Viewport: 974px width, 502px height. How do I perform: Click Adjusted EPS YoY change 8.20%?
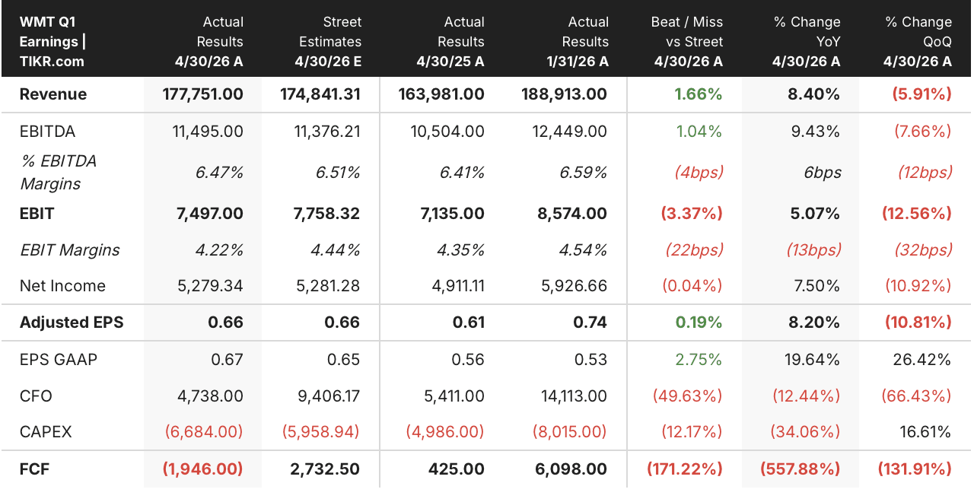pyautogui.click(x=816, y=322)
